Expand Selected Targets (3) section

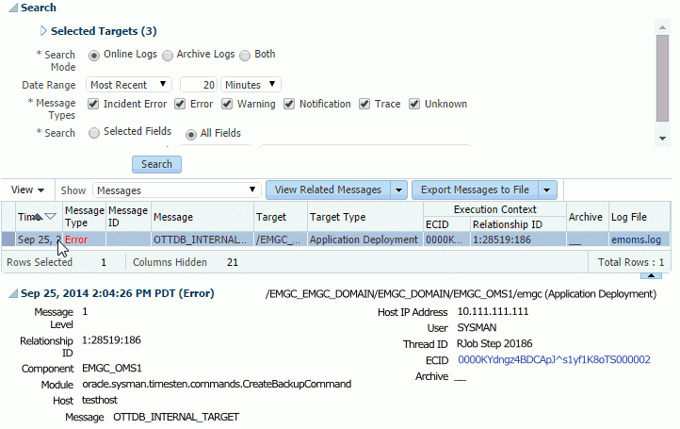[43, 31]
